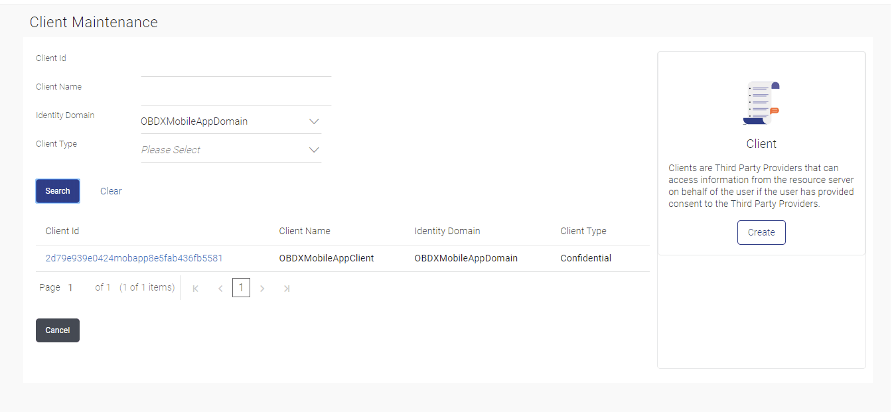Click the Create button
This screenshot has height=412, width=894.
tap(761, 232)
